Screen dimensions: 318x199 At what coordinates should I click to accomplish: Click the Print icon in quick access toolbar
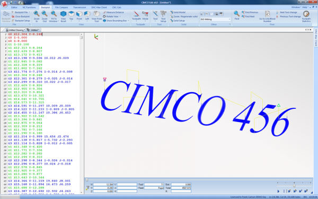(21, 3)
